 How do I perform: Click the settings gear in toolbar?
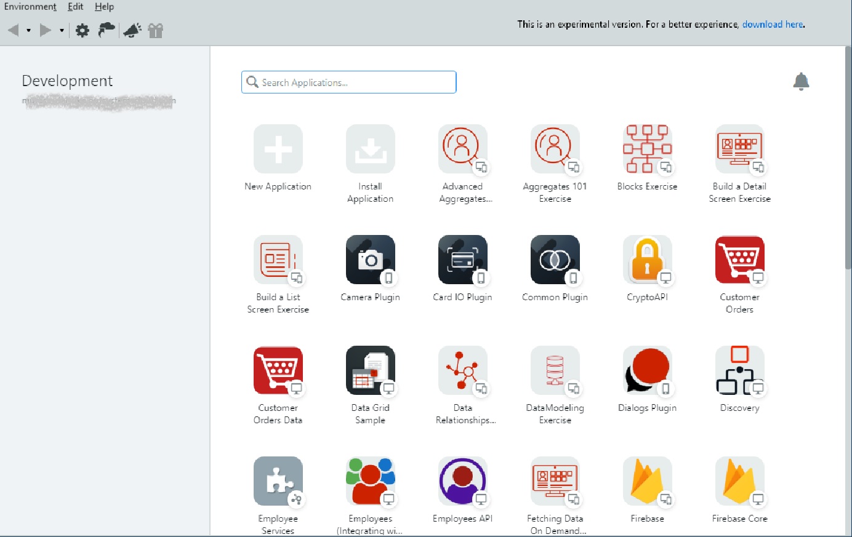[x=82, y=30]
